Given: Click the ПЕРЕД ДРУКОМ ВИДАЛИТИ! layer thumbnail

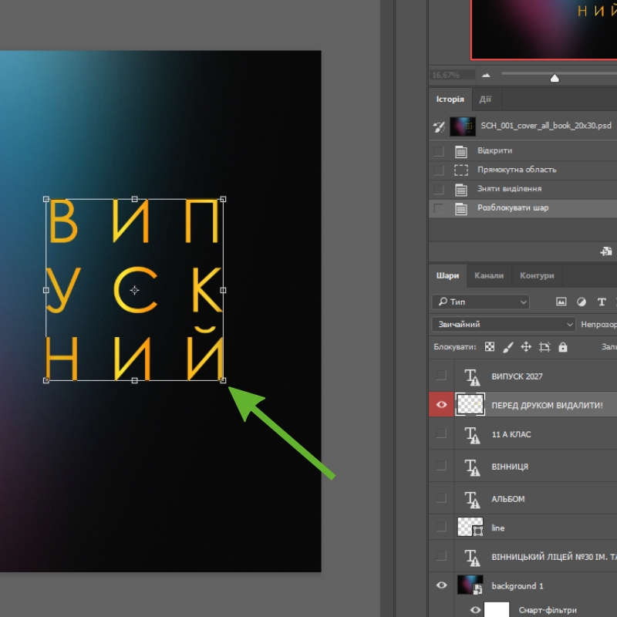Looking at the screenshot, I should click(x=470, y=404).
